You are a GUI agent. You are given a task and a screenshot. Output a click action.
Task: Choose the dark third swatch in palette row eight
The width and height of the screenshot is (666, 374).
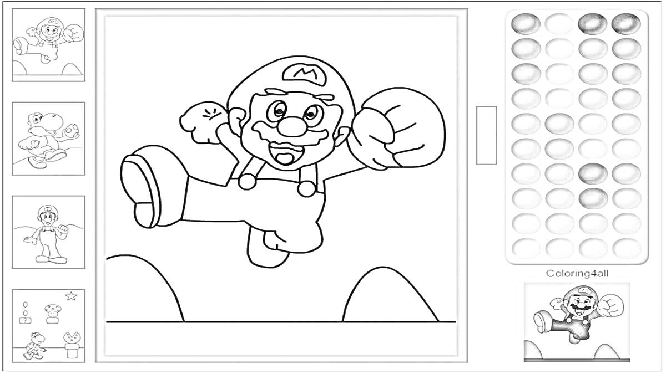592,198
